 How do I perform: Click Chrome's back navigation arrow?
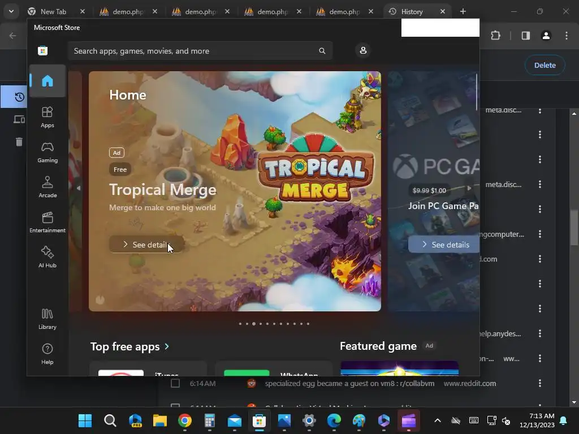pos(13,36)
